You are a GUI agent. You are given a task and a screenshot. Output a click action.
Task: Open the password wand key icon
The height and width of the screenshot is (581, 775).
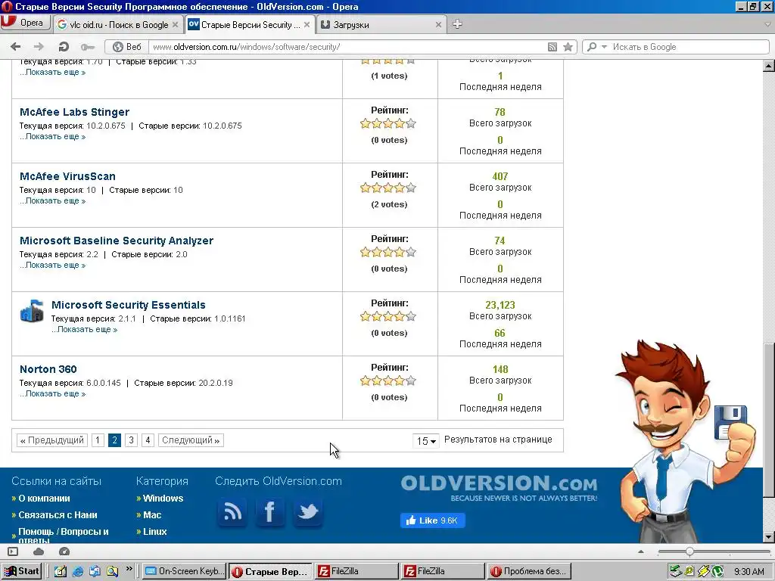click(88, 47)
